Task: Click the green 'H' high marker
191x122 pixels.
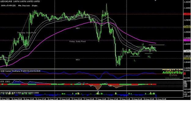Action: (x=143, y=44)
